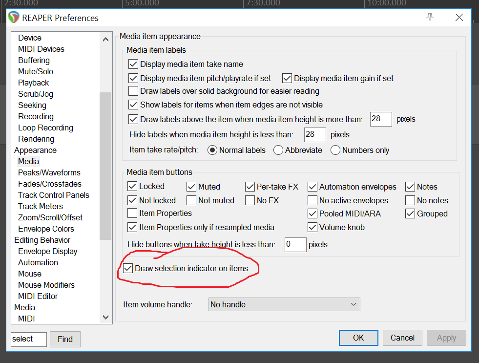479x363 pixels.
Task: Select Scrub/Jog in the category list
Action: [x=36, y=94]
